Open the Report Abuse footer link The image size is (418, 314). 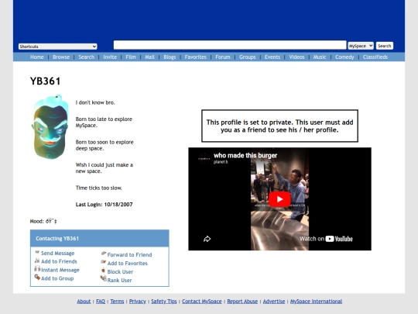point(242,301)
